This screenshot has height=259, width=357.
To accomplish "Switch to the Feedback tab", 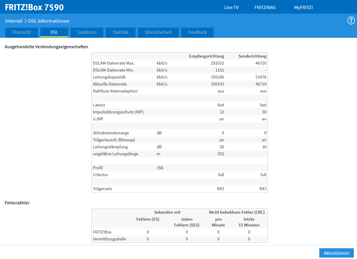I will pos(197,33).
